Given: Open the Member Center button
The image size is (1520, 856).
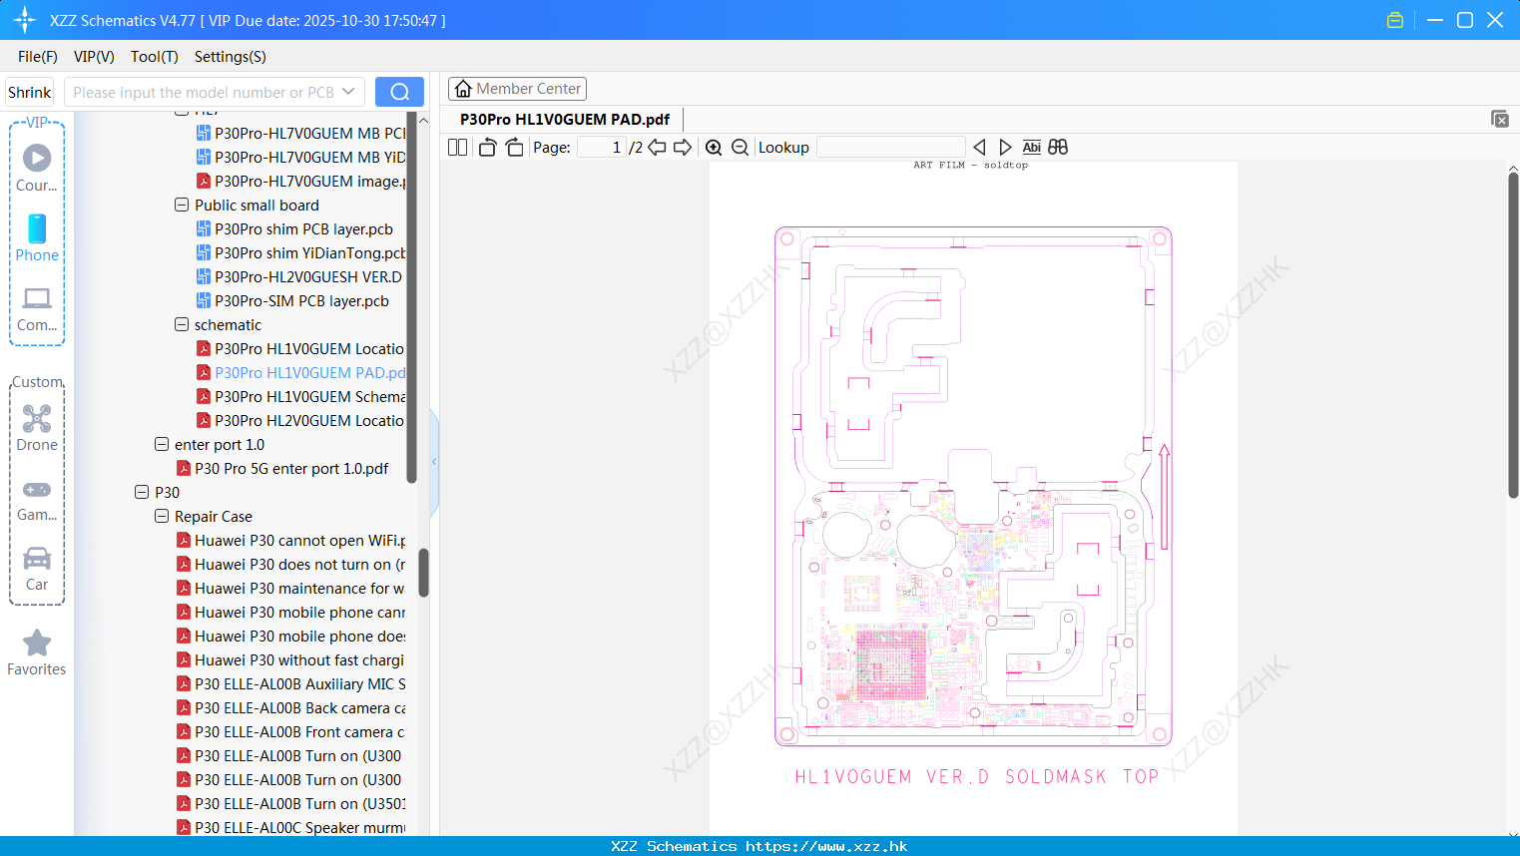Looking at the screenshot, I should [x=517, y=89].
